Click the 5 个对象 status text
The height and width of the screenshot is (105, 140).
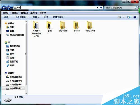click(x=19, y=97)
